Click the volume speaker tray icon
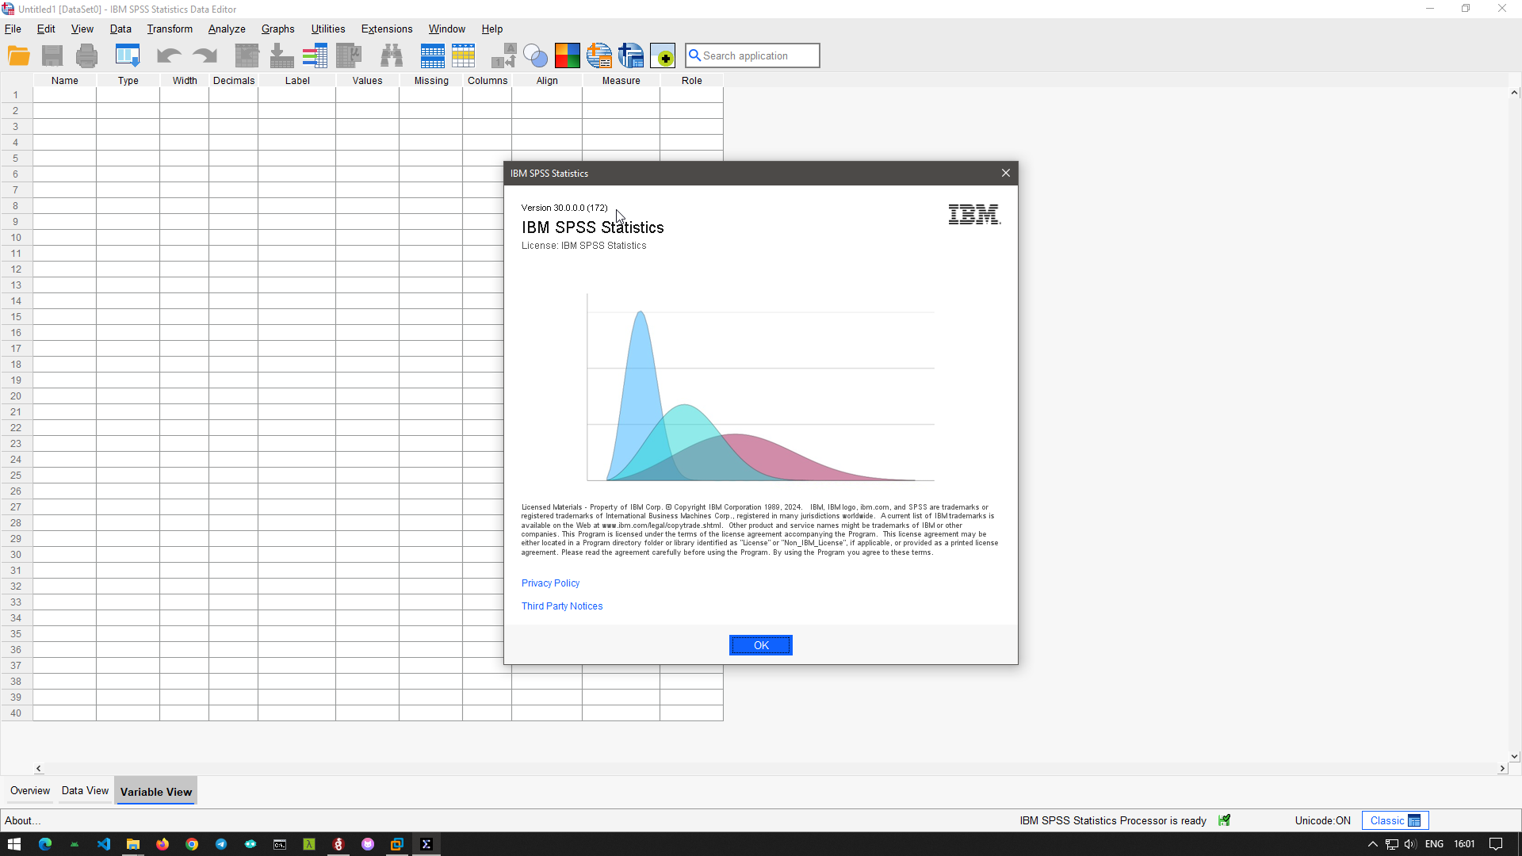 pyautogui.click(x=1410, y=844)
